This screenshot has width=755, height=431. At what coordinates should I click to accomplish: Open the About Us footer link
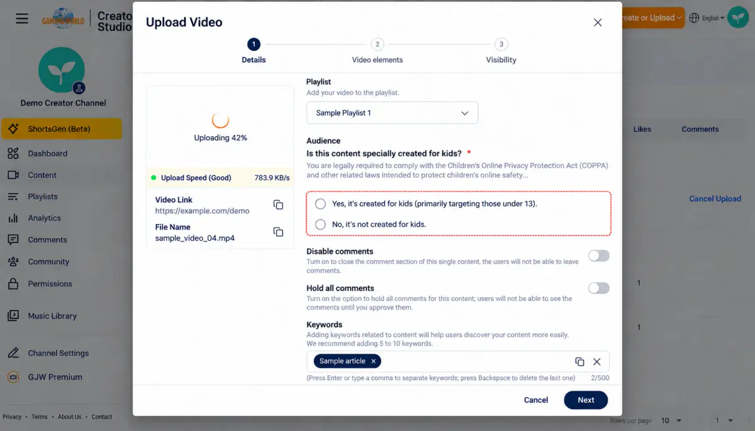70,417
